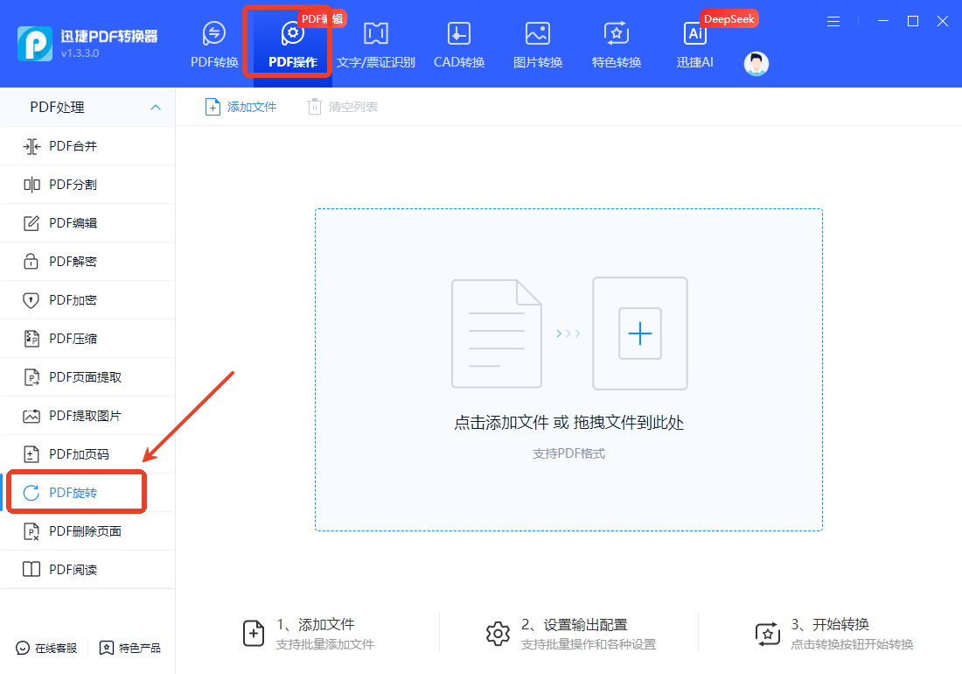Click the PDF合并 merge icon
The height and width of the screenshot is (674, 962).
31,147
